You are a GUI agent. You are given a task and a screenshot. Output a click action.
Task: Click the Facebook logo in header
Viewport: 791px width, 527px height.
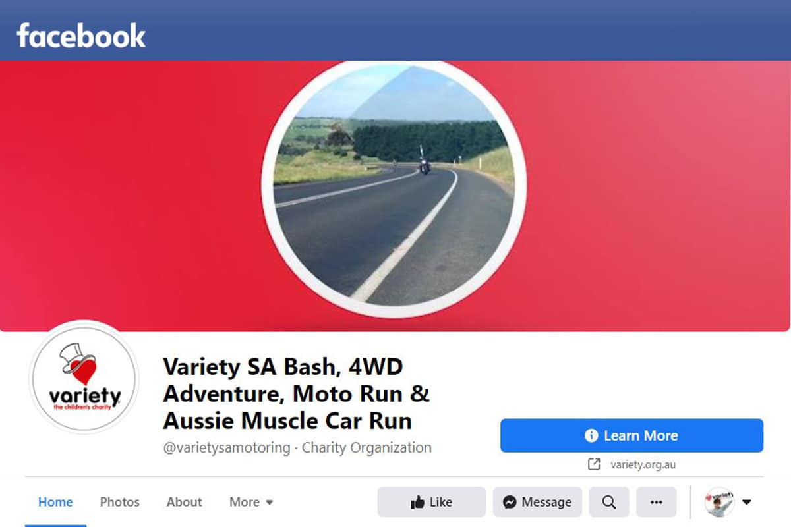81,36
